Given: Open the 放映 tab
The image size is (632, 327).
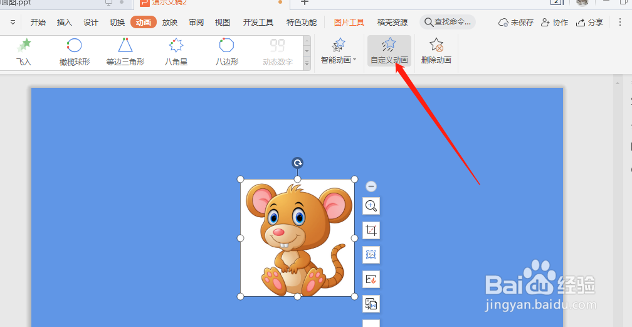Looking at the screenshot, I should click(170, 22).
